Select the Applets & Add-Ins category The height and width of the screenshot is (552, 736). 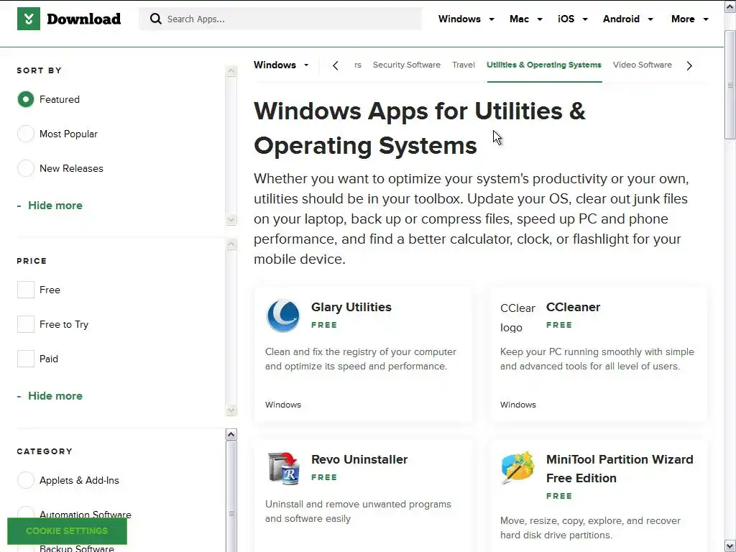(26, 480)
